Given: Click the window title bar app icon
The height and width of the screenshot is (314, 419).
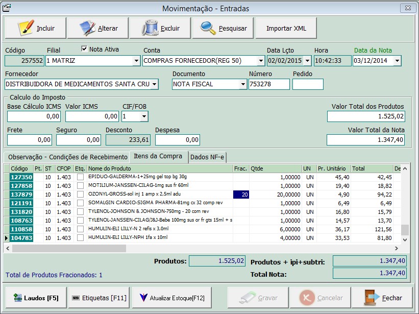Looking at the screenshot, I should [x=7, y=8].
